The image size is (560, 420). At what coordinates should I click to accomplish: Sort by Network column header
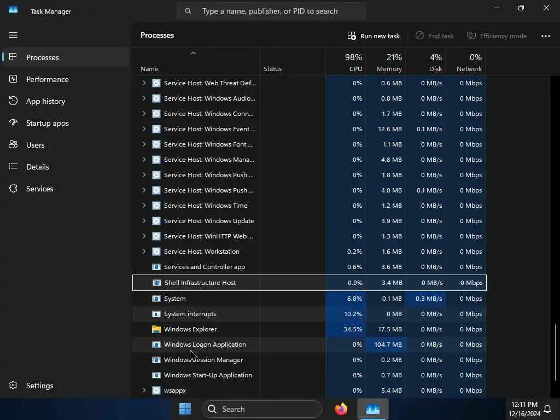(x=466, y=62)
